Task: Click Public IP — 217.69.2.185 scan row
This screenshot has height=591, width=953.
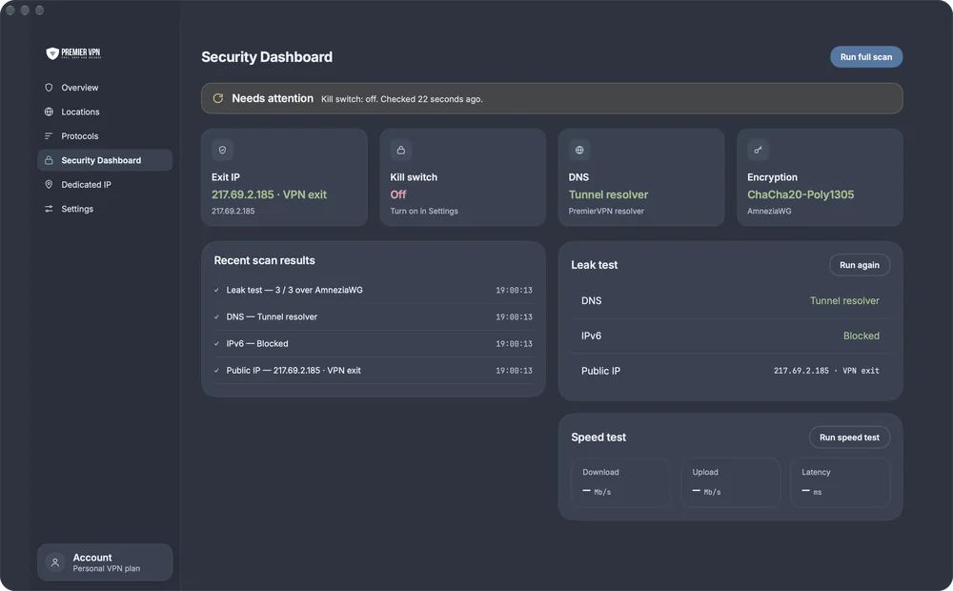Action: tap(374, 370)
